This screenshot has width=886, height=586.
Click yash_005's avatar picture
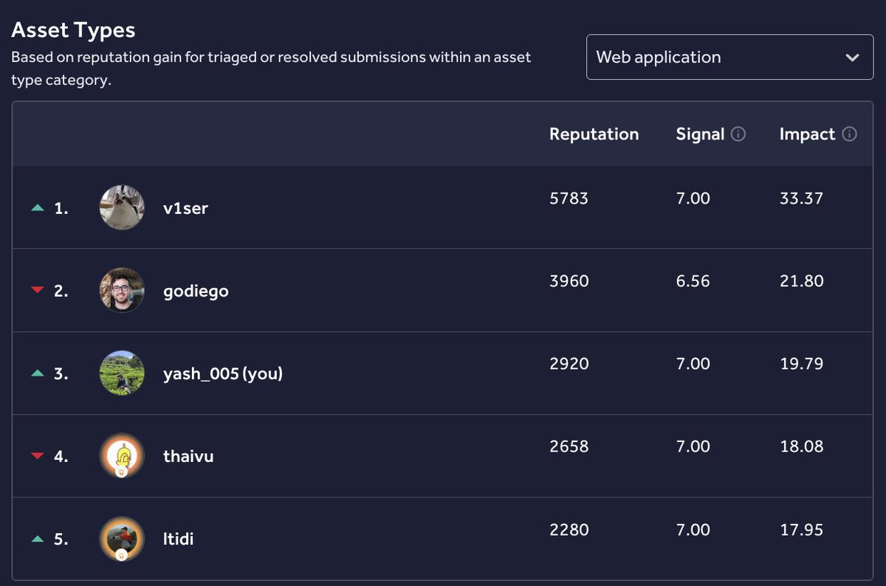122,373
